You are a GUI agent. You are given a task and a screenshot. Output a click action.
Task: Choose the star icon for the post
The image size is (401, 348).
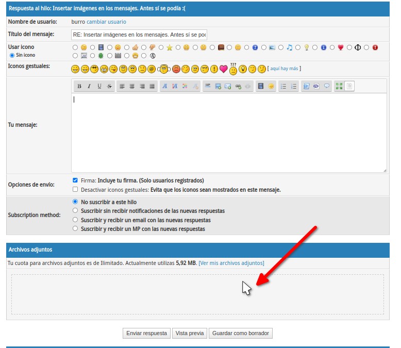coord(161,47)
